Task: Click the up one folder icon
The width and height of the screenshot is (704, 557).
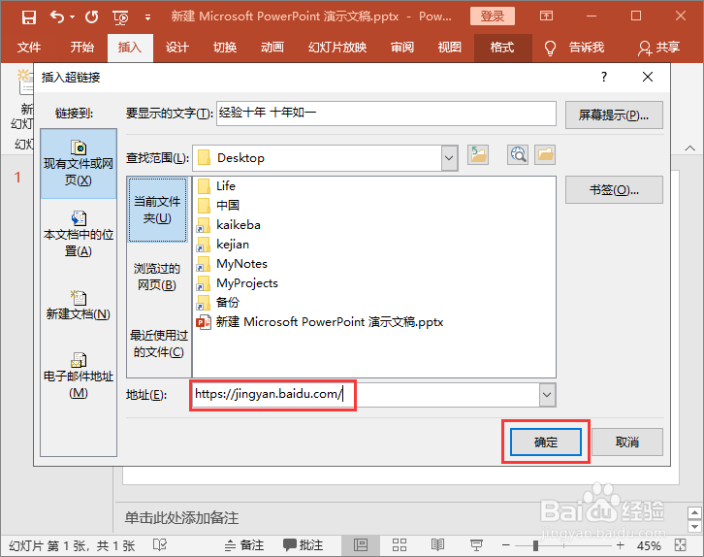Action: click(478, 155)
